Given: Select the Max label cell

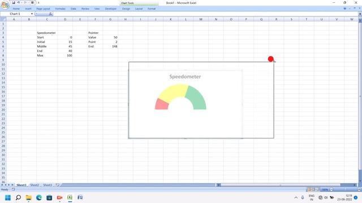Looking at the screenshot, I should [x=47, y=55].
